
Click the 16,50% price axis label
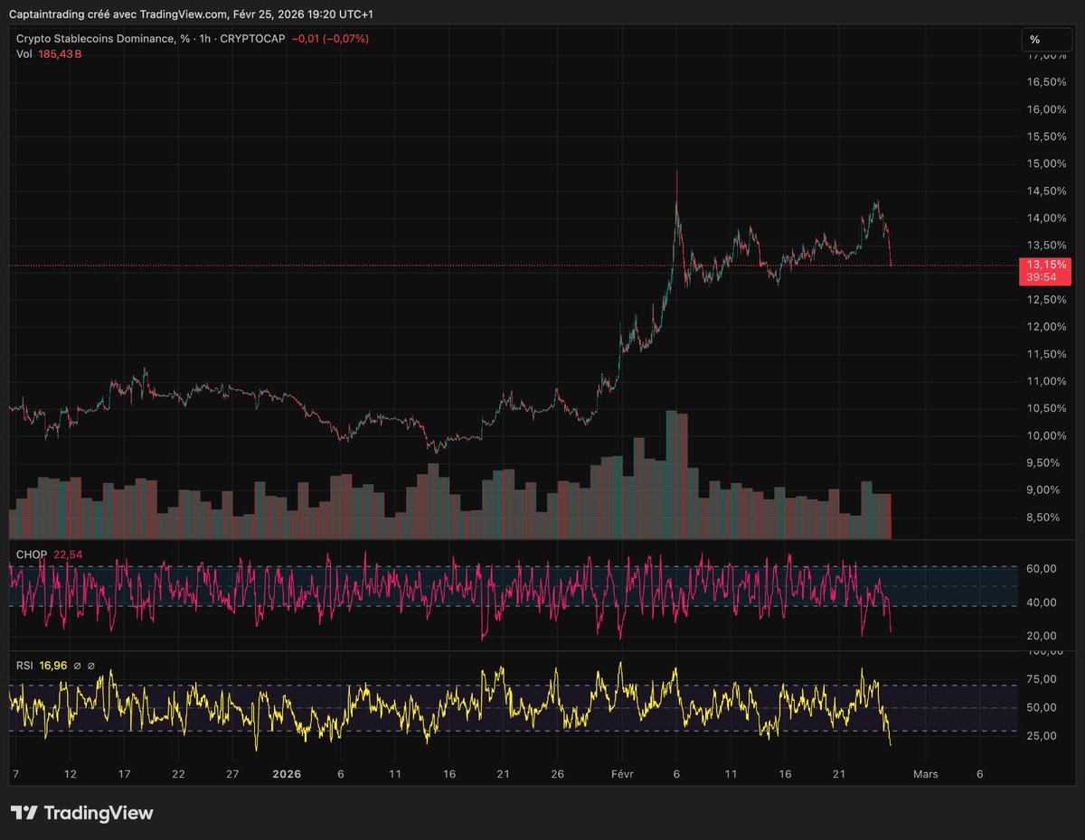[x=1046, y=82]
